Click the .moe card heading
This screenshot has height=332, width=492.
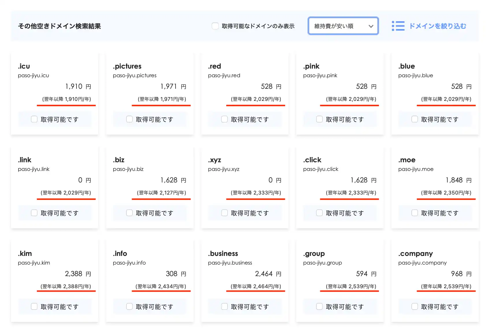click(x=407, y=160)
